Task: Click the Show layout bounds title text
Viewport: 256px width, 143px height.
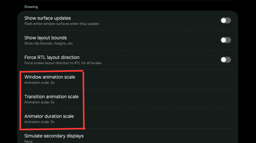Action: coord(45,38)
